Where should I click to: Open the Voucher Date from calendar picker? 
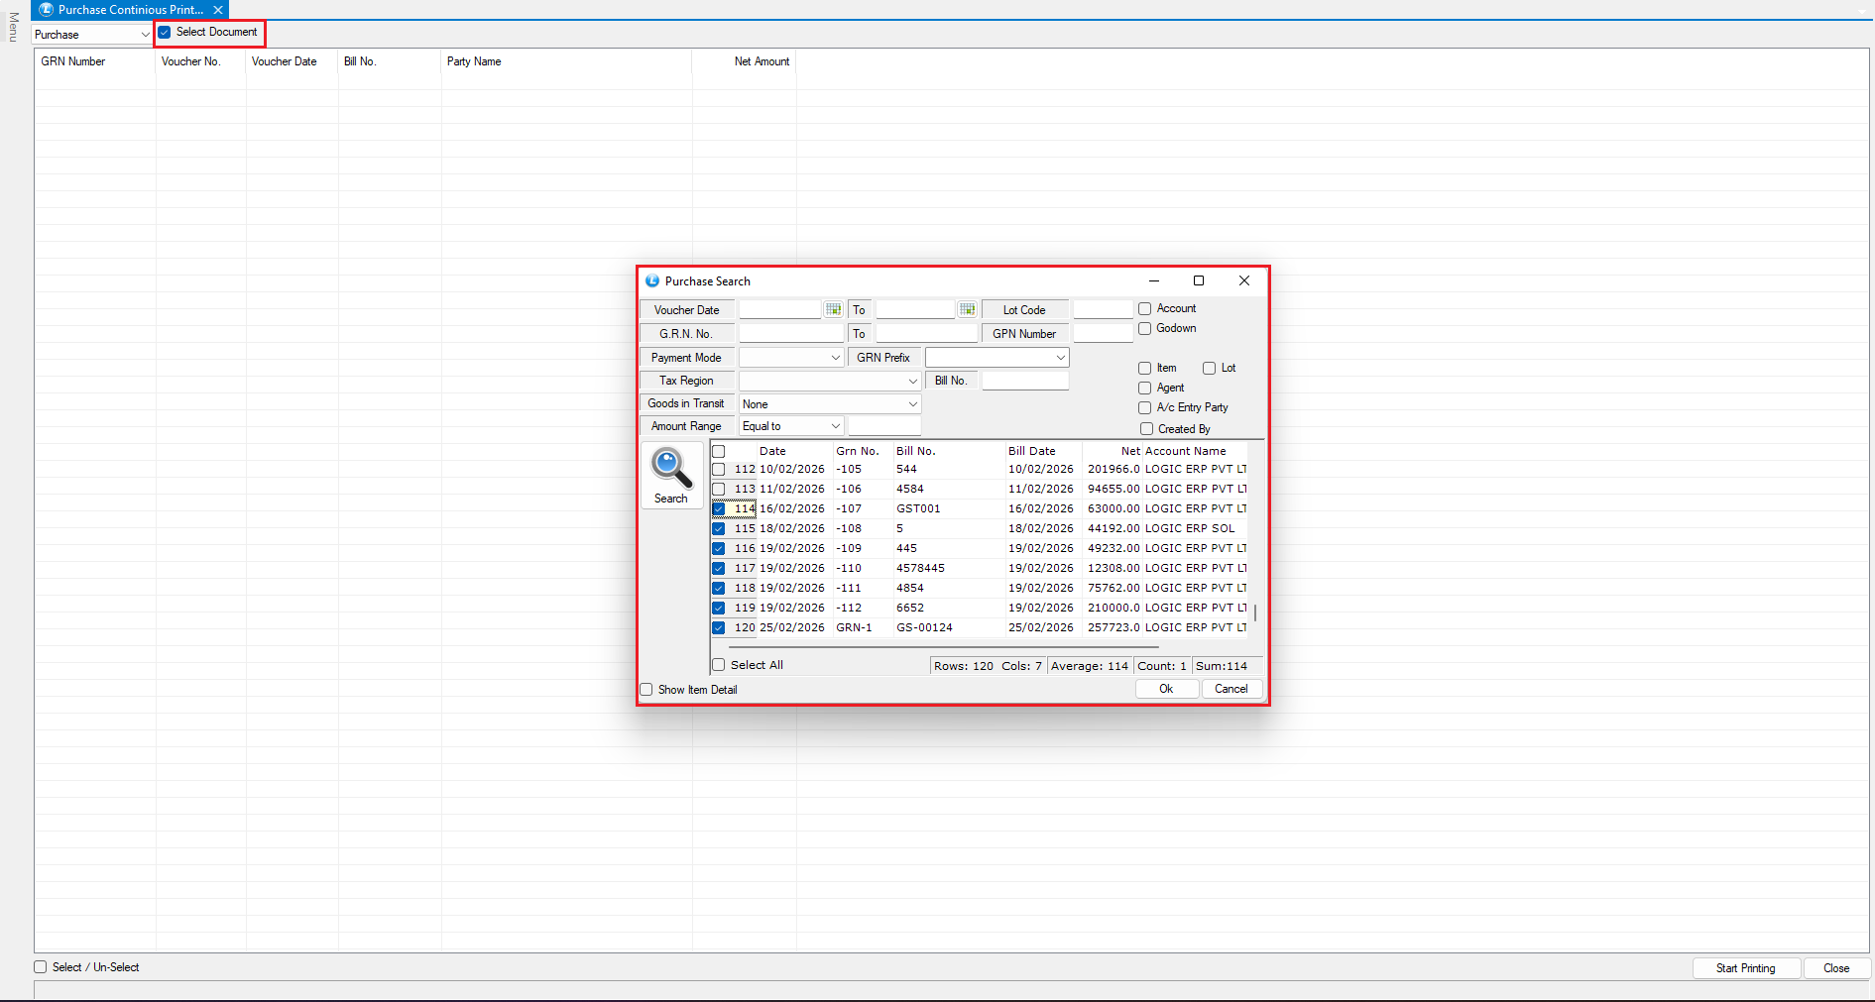833,310
